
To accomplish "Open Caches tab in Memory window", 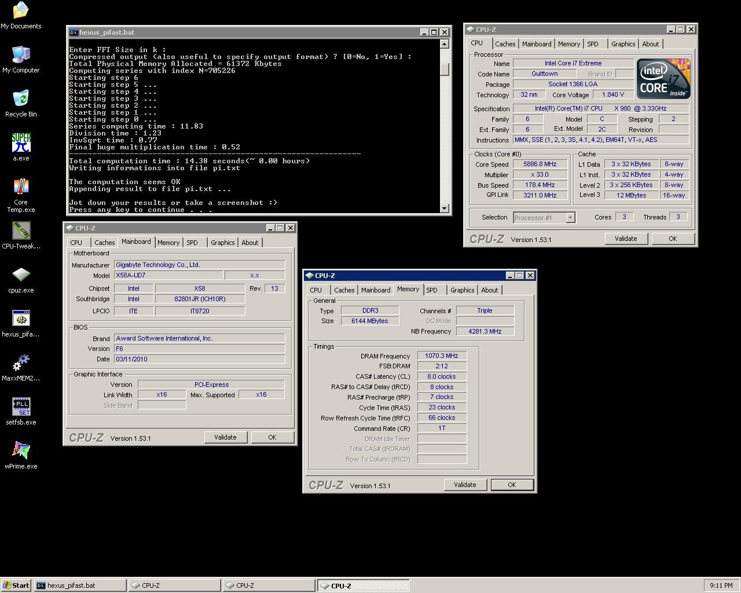I will pos(344,290).
